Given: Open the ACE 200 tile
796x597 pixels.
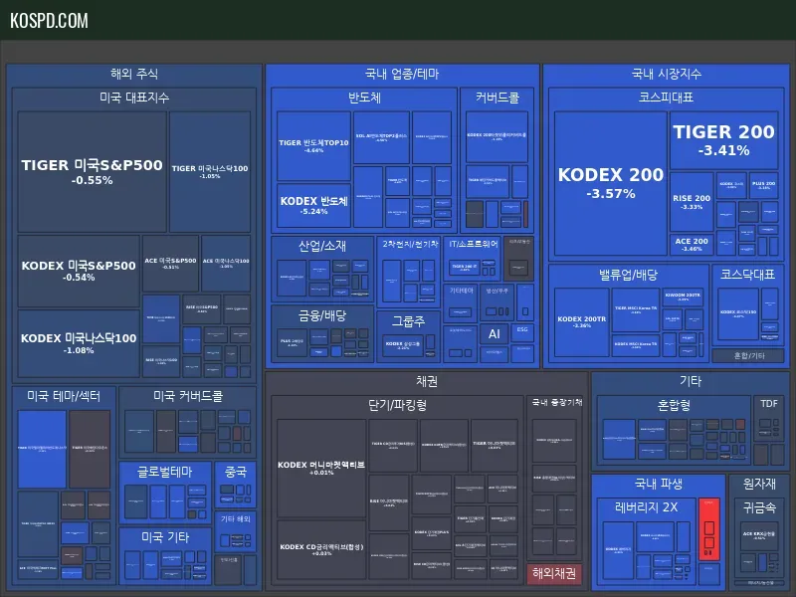Looking at the screenshot, I should (692, 244).
